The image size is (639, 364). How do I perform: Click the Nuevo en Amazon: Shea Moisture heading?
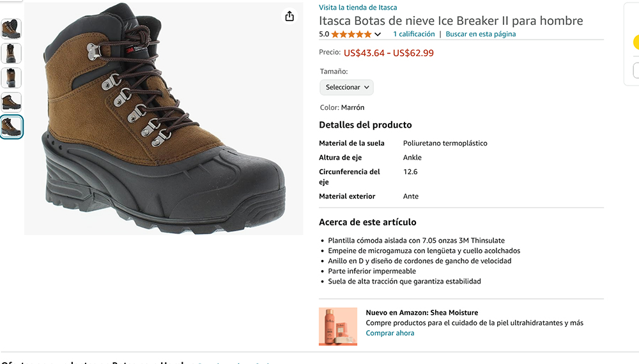click(x=422, y=313)
